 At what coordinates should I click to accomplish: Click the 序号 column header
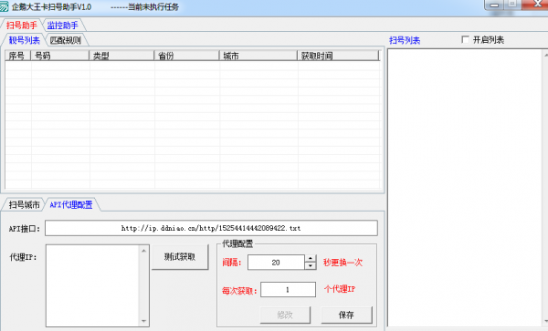click(17, 56)
